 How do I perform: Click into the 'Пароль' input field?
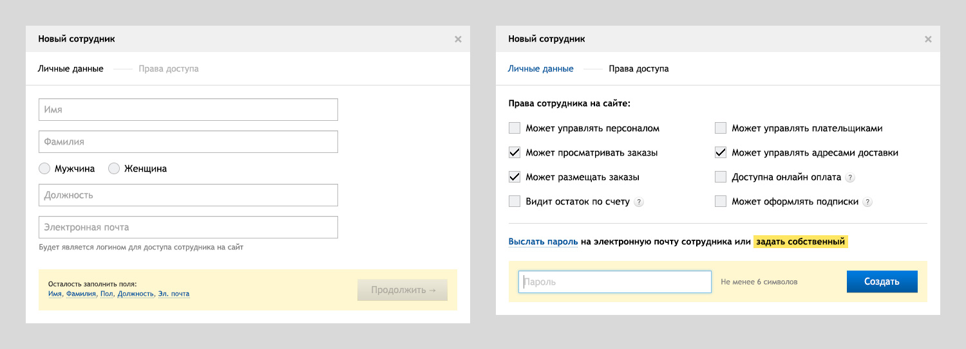point(615,282)
